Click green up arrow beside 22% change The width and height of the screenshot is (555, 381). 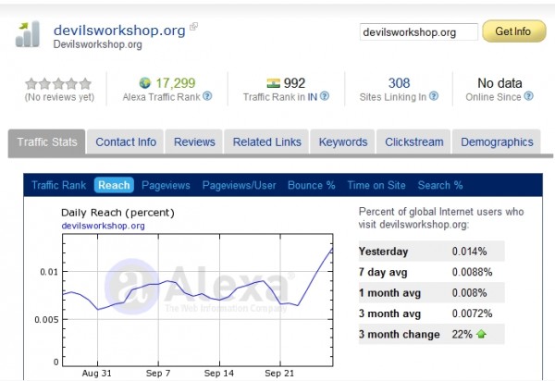point(481,334)
